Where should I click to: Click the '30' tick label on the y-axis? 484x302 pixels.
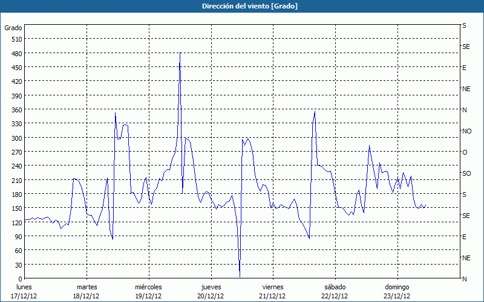tap(18, 265)
